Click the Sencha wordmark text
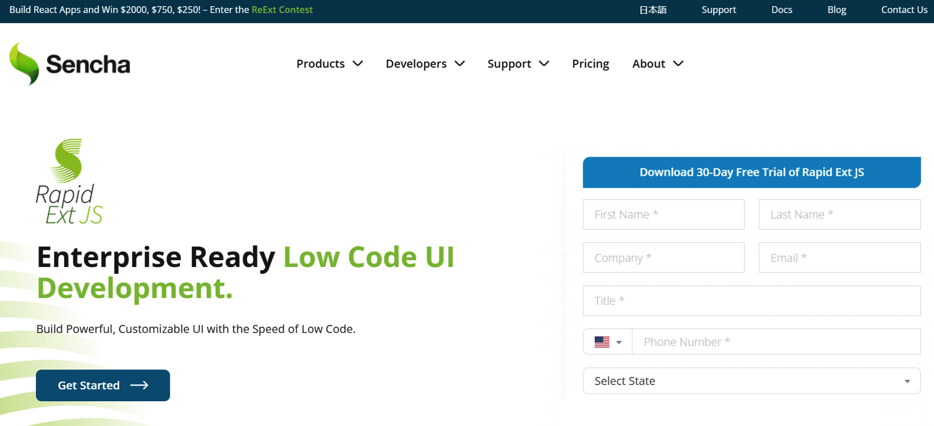Viewport: 934px width, 426px height. click(88, 65)
